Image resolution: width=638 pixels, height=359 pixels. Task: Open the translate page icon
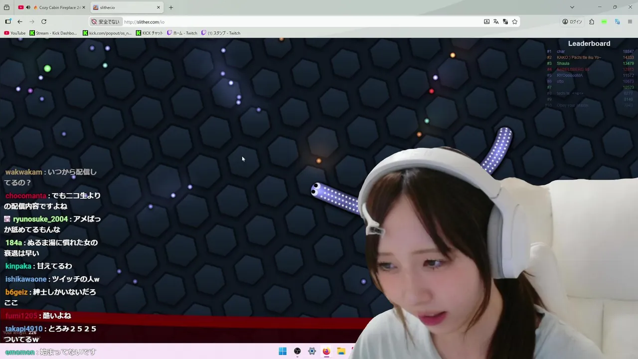[x=496, y=22]
